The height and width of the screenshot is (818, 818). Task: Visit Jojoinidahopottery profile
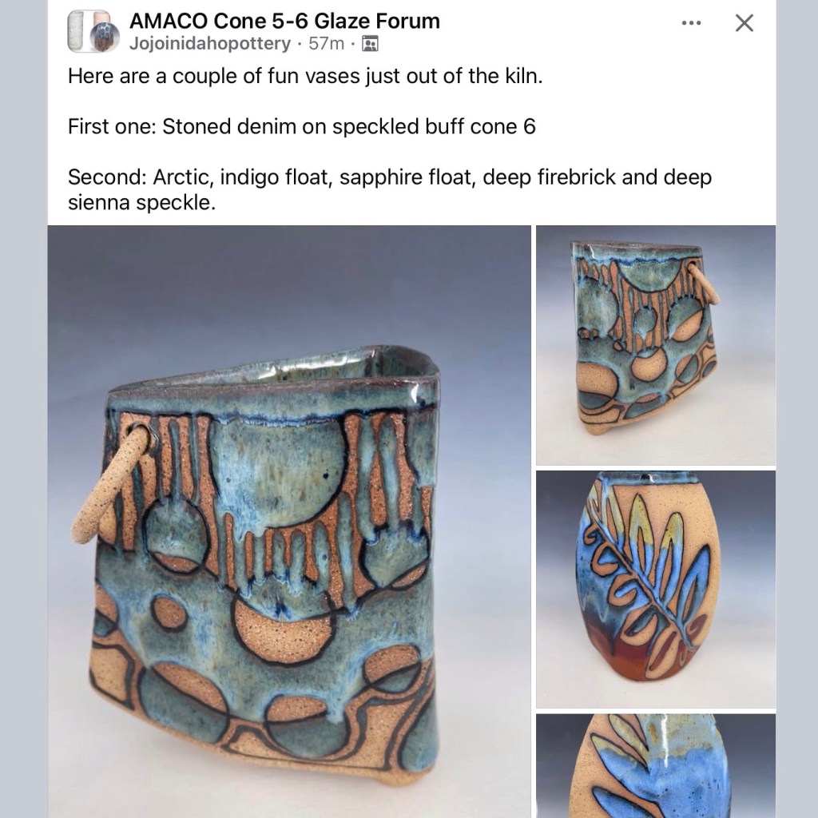[210, 43]
